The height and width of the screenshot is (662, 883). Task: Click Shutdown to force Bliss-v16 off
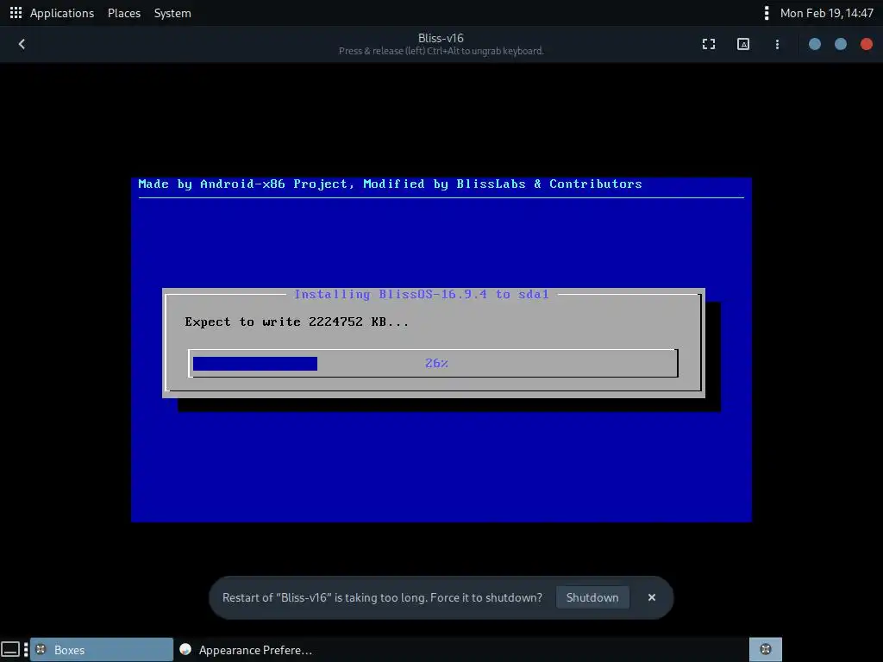592,597
